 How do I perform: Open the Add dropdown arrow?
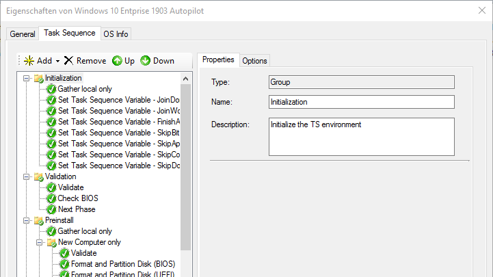[58, 61]
